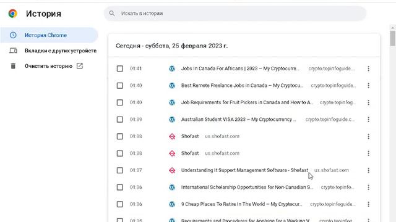Click the Искать в истории search field

(235, 14)
